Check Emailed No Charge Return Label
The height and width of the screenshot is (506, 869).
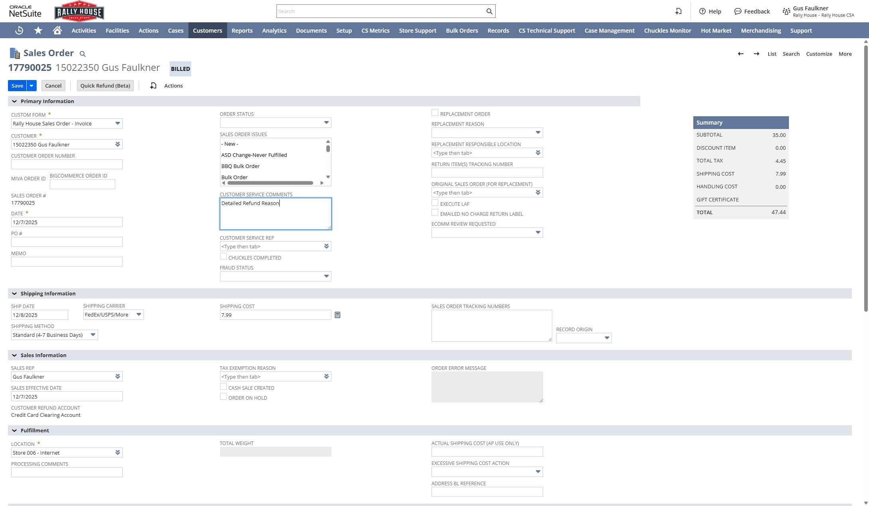tap(435, 213)
